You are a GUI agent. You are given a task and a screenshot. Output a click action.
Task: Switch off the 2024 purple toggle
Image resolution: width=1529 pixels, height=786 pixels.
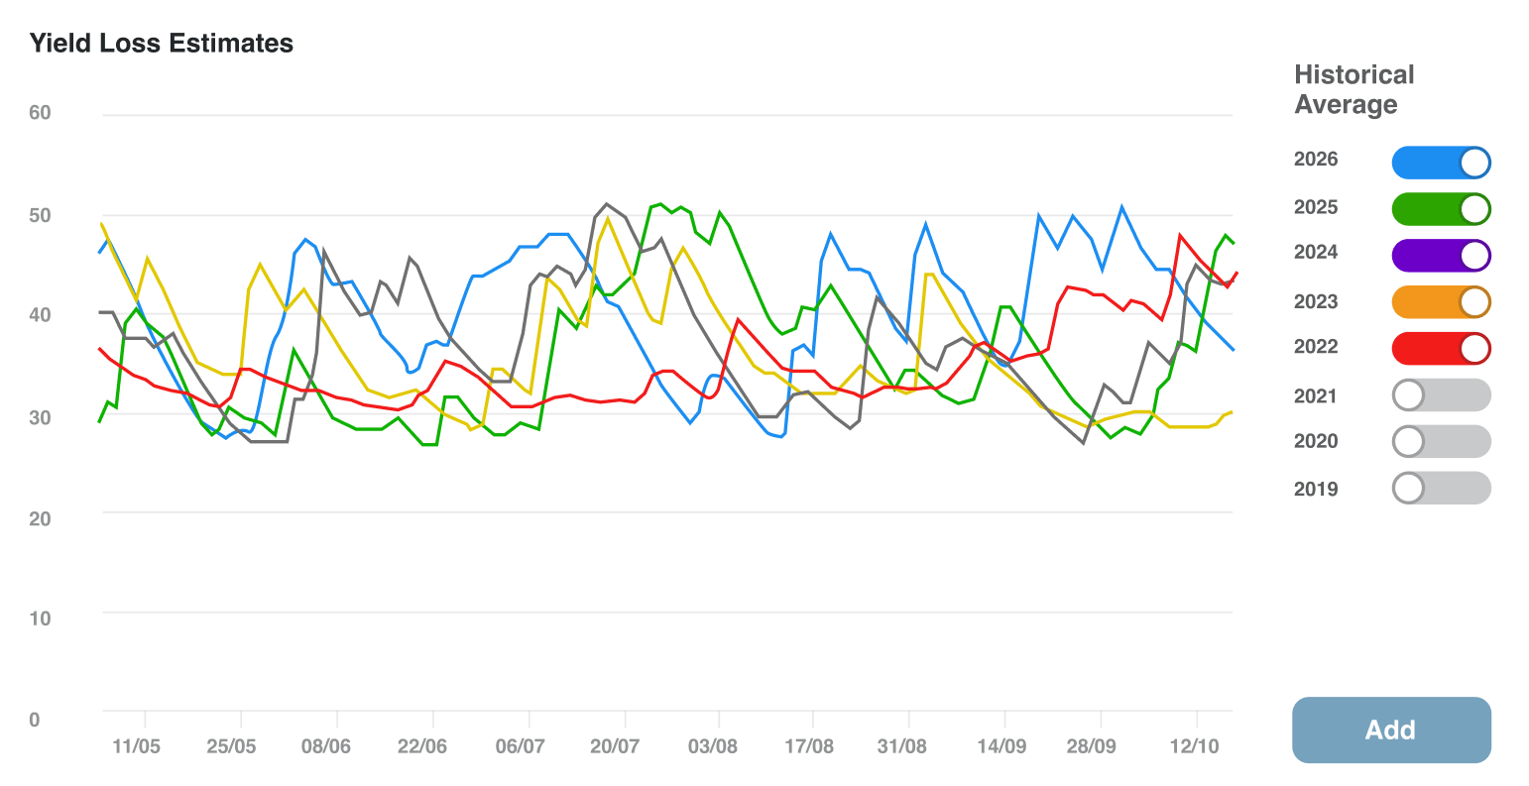[1441, 256]
